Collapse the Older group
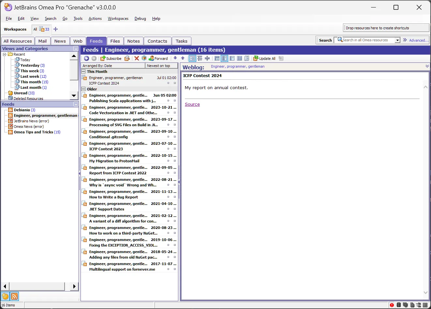 point(84,89)
